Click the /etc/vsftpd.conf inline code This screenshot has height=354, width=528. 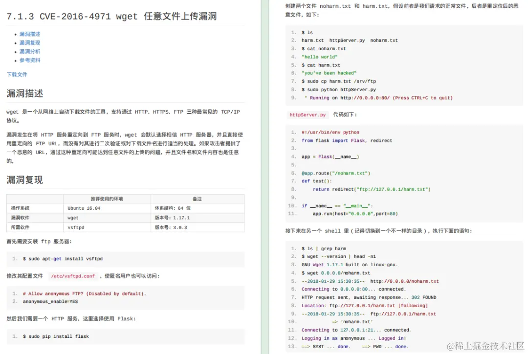tap(73, 276)
